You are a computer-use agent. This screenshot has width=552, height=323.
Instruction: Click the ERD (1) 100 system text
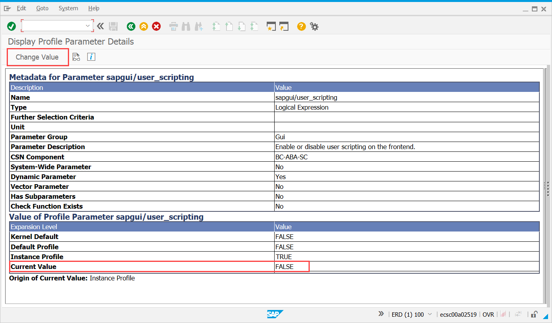pyautogui.click(x=408, y=315)
